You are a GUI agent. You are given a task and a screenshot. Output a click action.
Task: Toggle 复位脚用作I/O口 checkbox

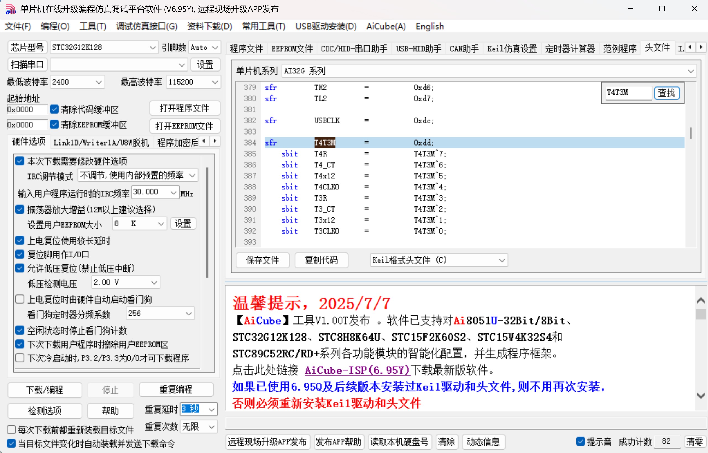click(x=20, y=254)
